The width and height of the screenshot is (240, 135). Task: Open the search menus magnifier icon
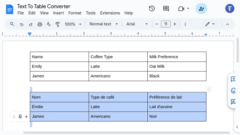12,24
